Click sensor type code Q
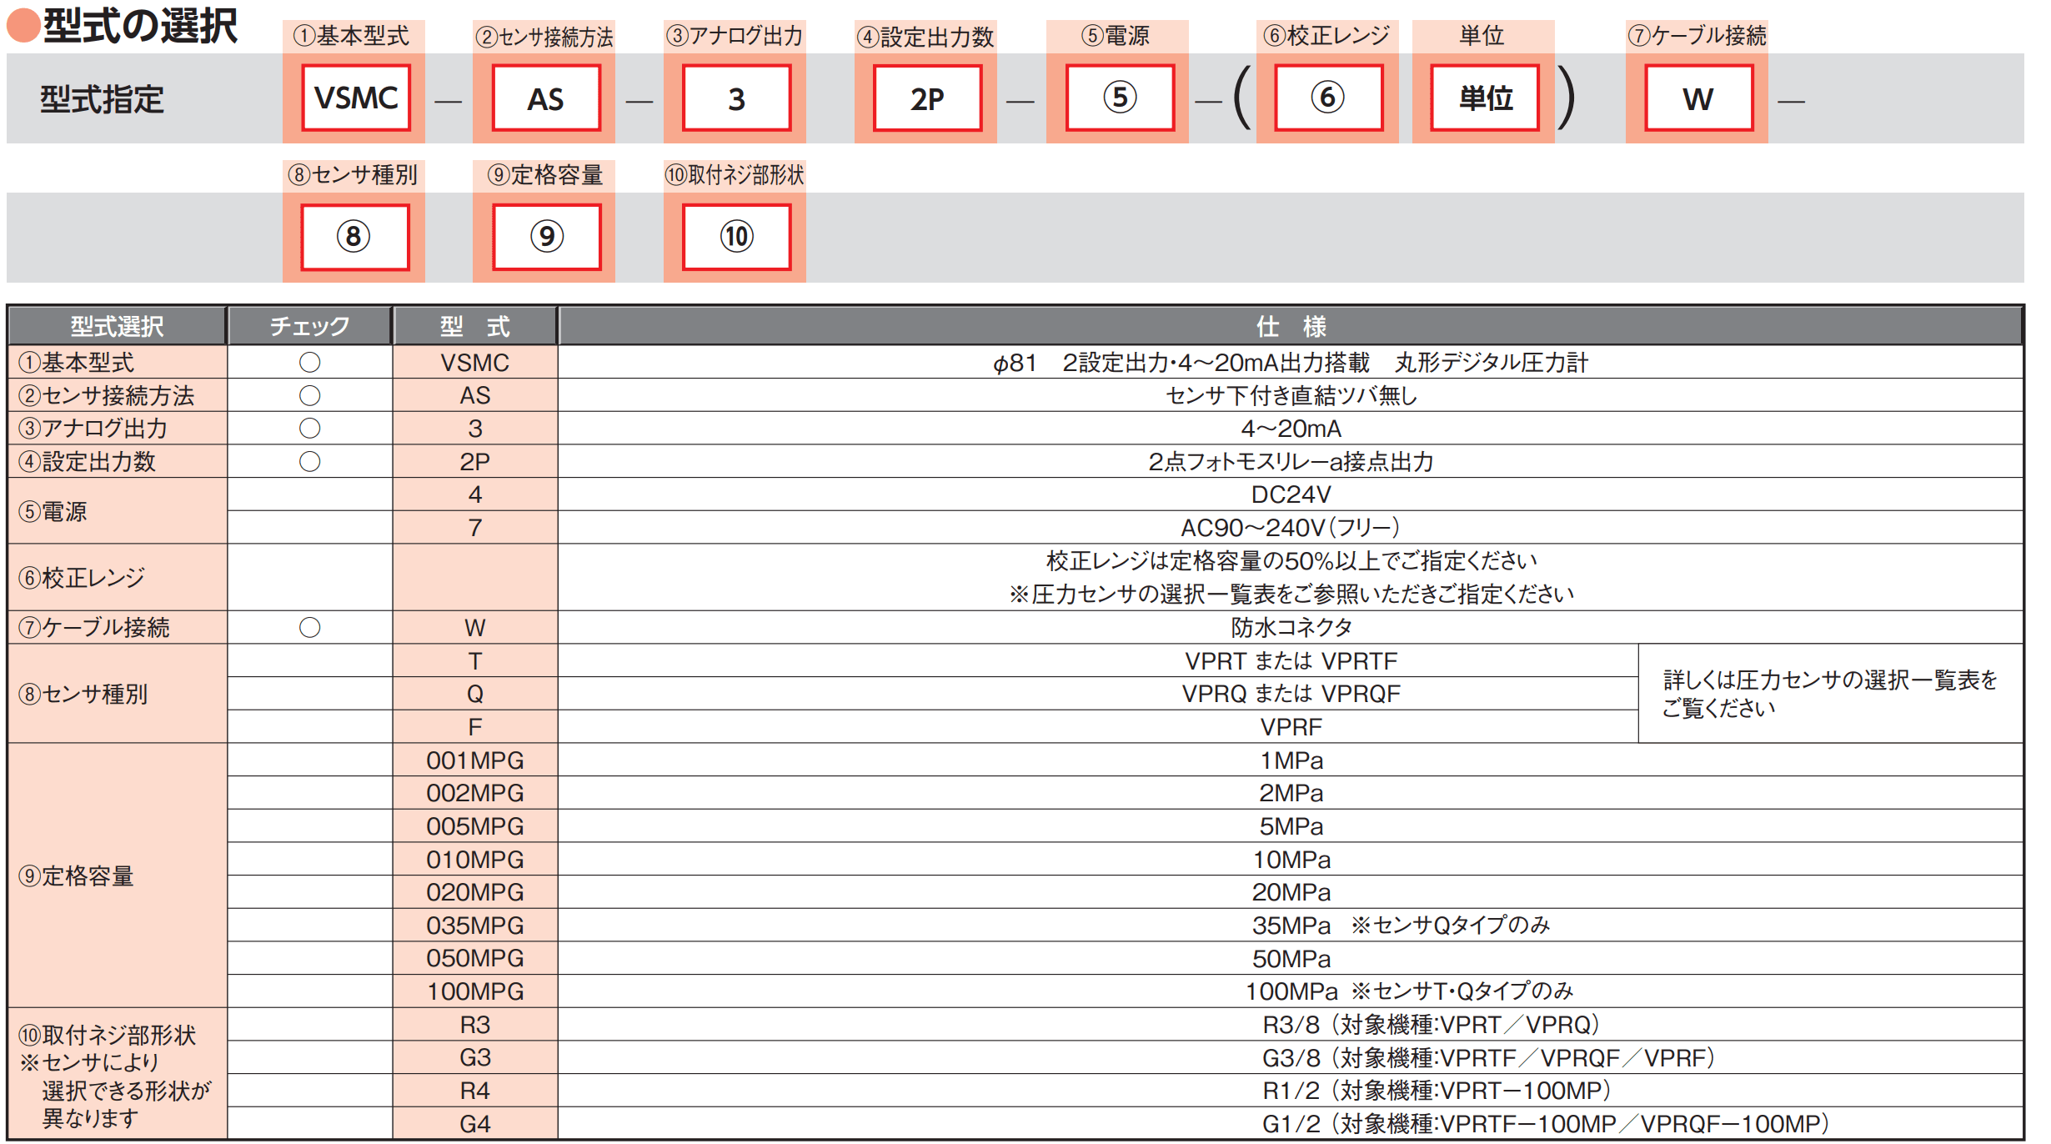Viewport: 2051px width, 1144px height. 475,694
